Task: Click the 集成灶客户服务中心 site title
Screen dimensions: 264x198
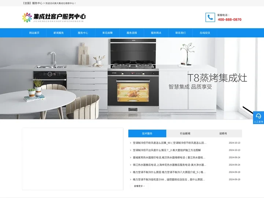Action: pos(59,16)
